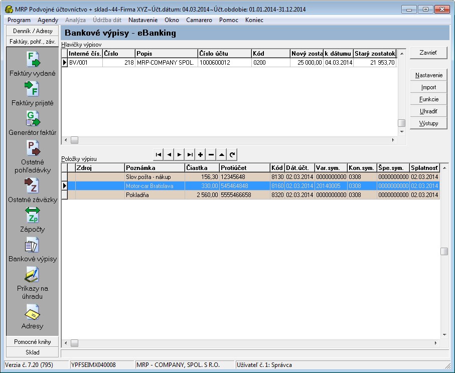Click status bar code YPFSEIMX040008
Image resolution: width=455 pixels, height=373 pixels.
coord(93,365)
